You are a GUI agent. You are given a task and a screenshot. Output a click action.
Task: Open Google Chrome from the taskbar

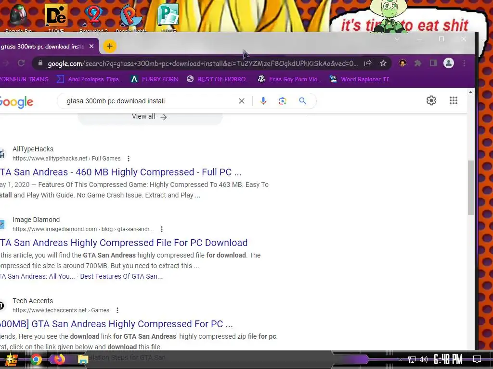click(36, 359)
